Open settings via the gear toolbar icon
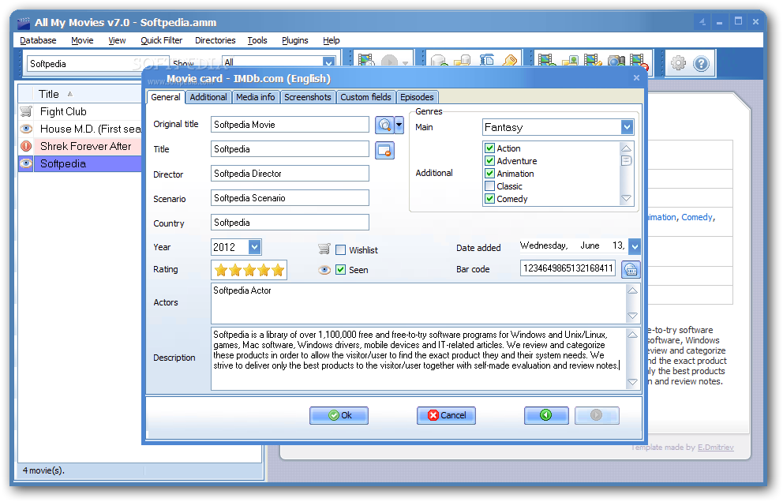Screen dimensions: 783x502 coord(678,63)
